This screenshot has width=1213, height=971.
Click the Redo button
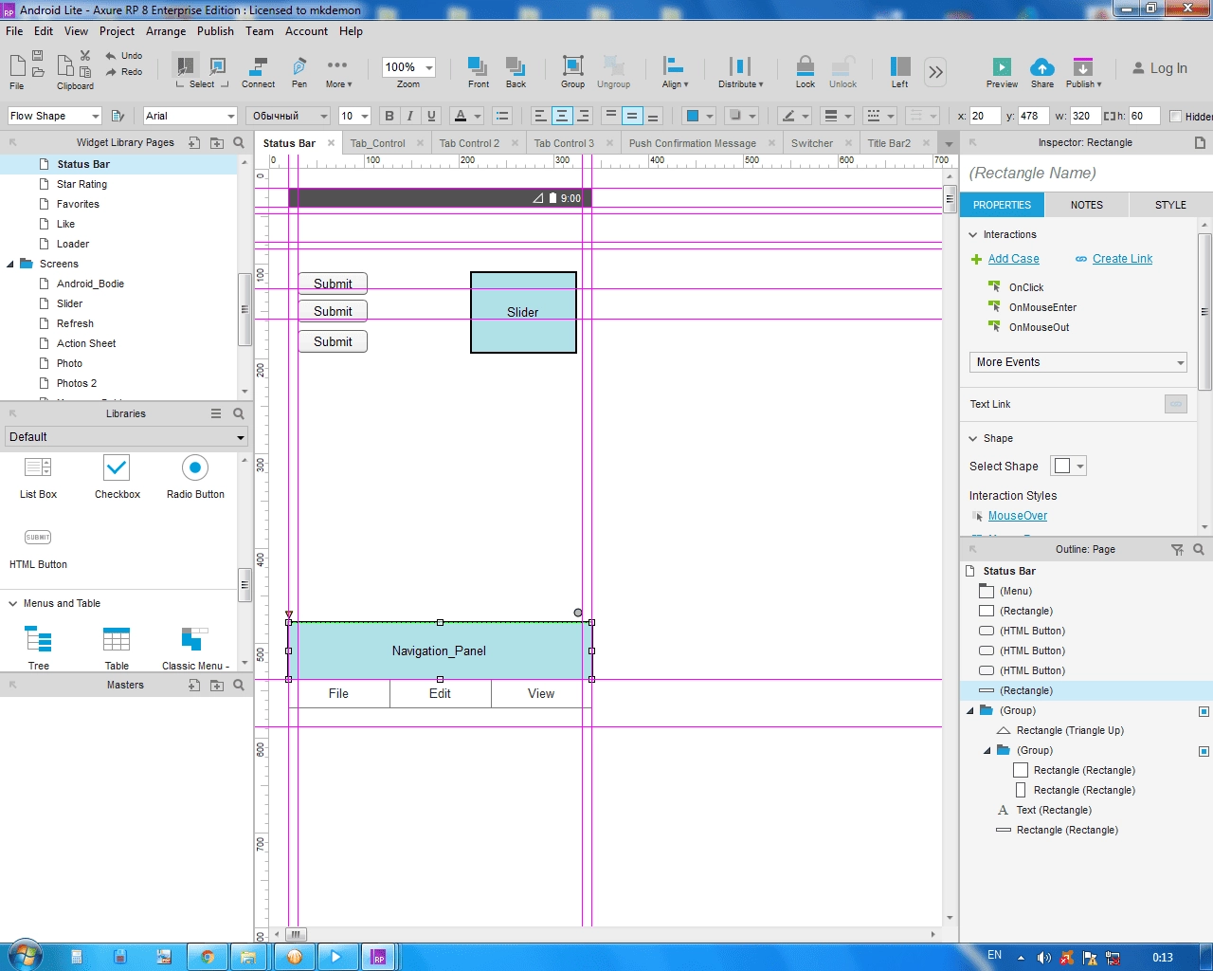click(123, 72)
